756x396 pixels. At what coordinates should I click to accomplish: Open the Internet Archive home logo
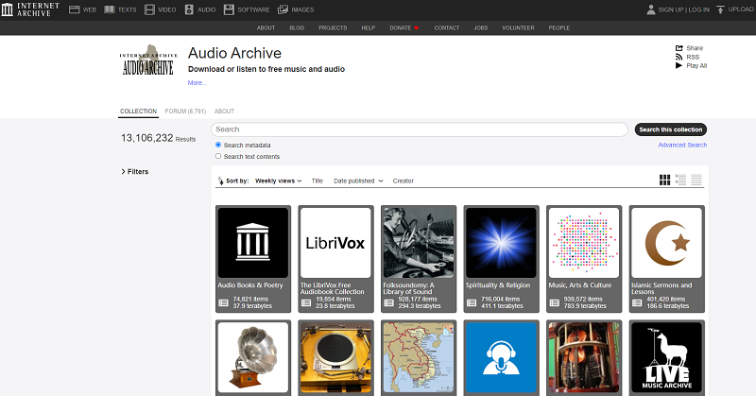(31, 9)
